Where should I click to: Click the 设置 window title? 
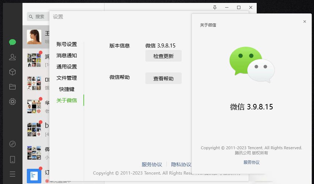point(58,17)
